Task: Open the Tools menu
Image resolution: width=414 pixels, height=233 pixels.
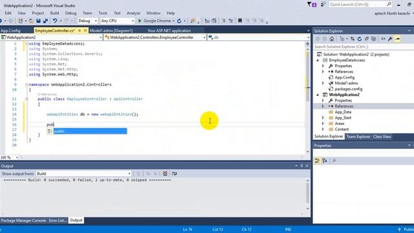Action: 103,13
